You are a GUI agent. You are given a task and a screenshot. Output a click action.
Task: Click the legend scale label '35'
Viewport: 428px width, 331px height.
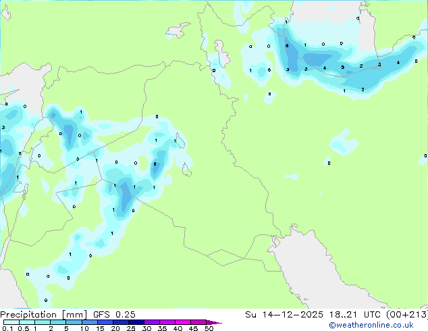[x=162, y=328]
